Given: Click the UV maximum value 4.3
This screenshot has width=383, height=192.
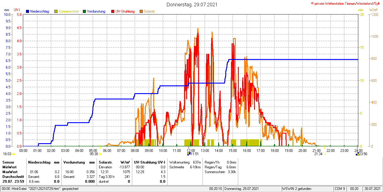Looking at the screenshot, I should 163,172.
